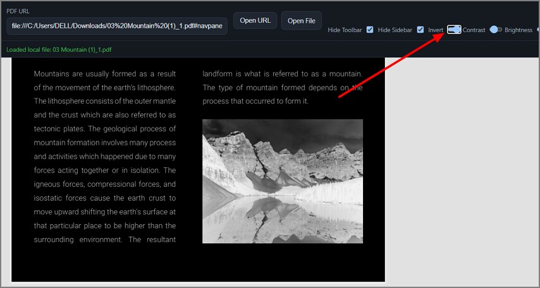Click the Contrast slider
540x288 pixels.
tap(496, 30)
